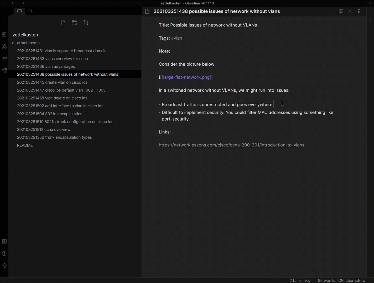Switch note to preview mode icon
374x283 pixels.
(341, 11)
